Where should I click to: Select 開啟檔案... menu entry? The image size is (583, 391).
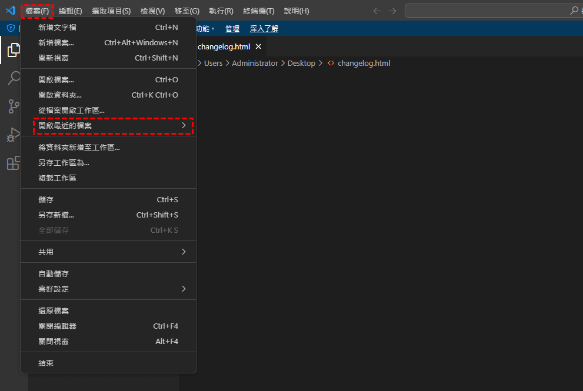108,80
